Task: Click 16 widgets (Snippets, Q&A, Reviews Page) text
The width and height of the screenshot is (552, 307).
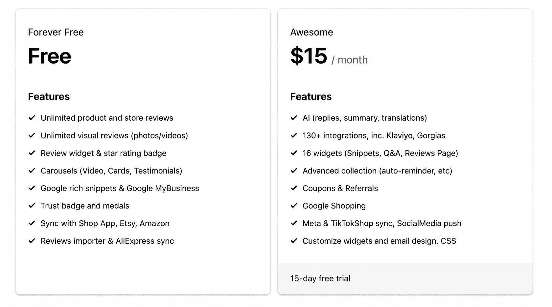Action: (380, 153)
